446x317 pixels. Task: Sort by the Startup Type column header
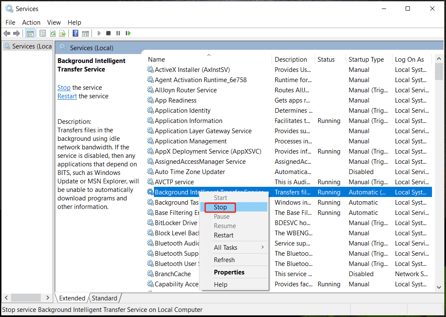(366, 60)
